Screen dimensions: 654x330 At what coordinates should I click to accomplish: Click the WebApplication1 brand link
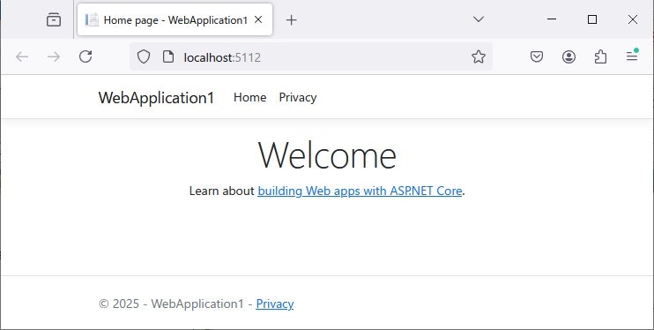click(156, 98)
